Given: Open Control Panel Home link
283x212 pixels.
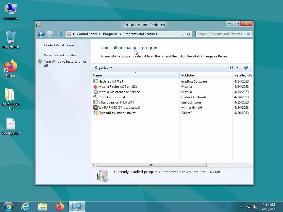Looking at the screenshot, I should [x=59, y=45].
